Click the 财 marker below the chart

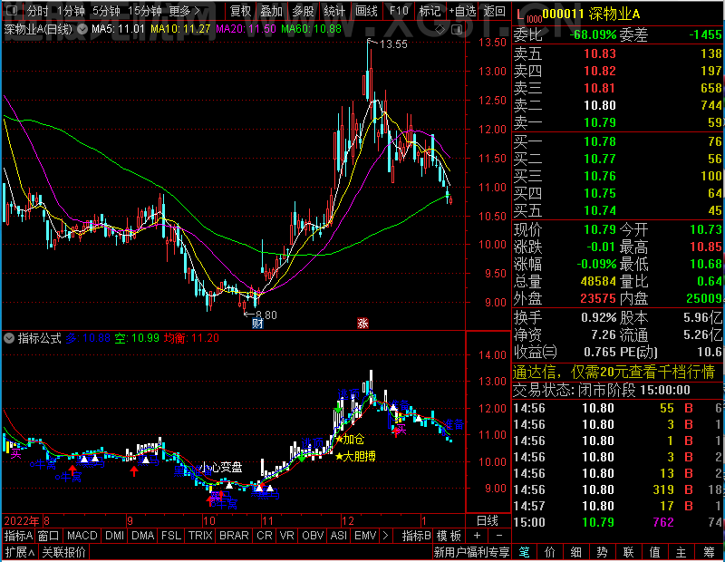point(257,323)
